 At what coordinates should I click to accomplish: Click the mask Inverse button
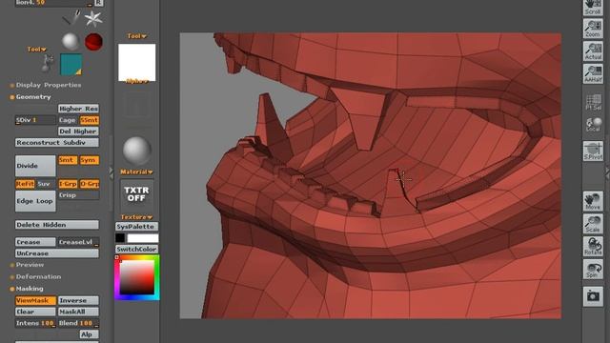78,301
